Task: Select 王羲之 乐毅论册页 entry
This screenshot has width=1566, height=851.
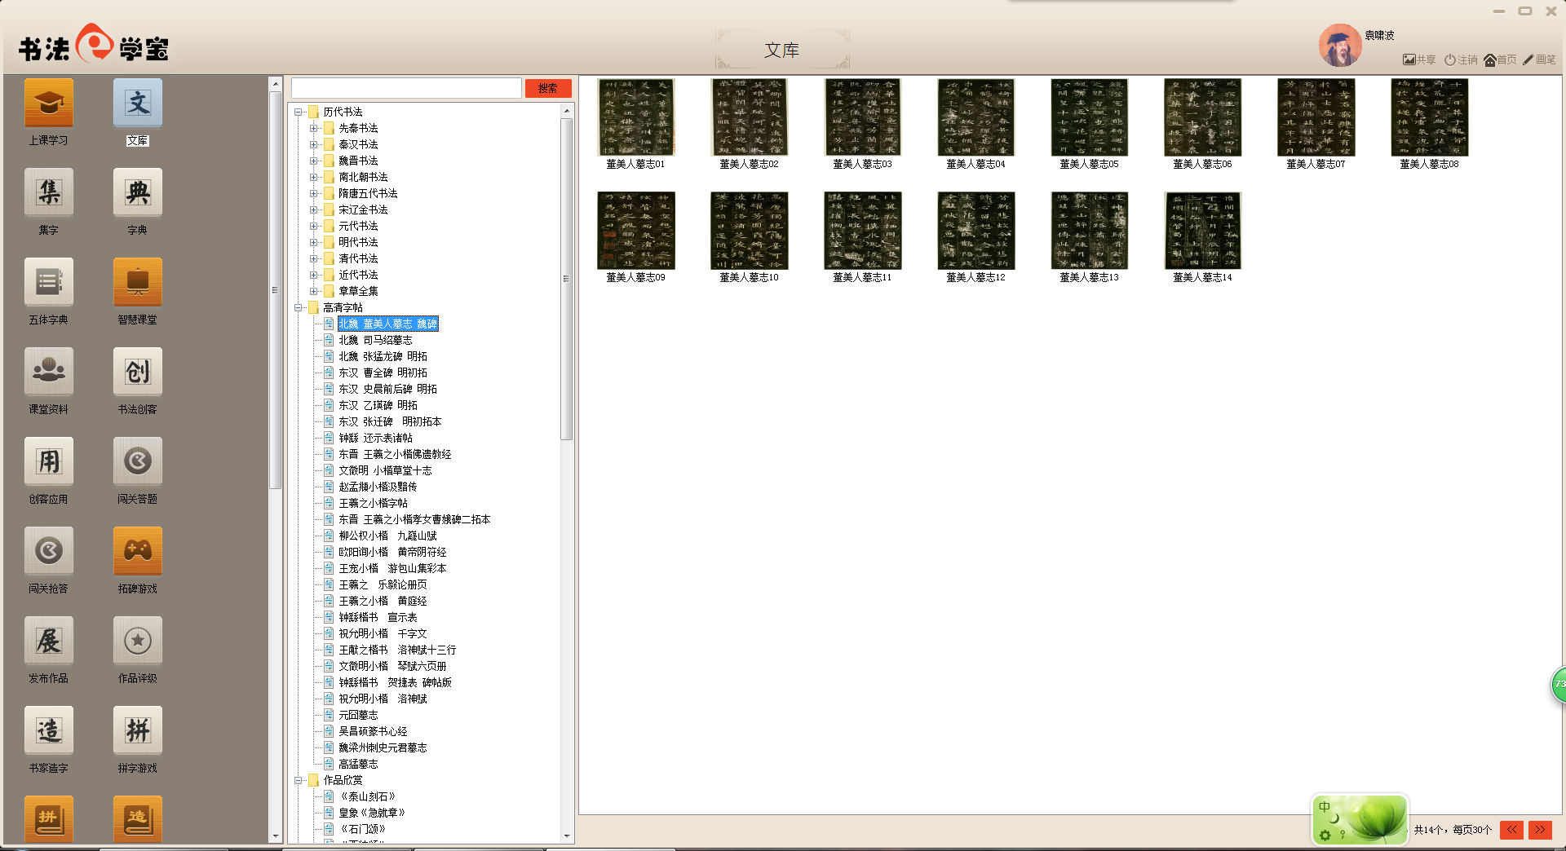Action: (x=383, y=585)
